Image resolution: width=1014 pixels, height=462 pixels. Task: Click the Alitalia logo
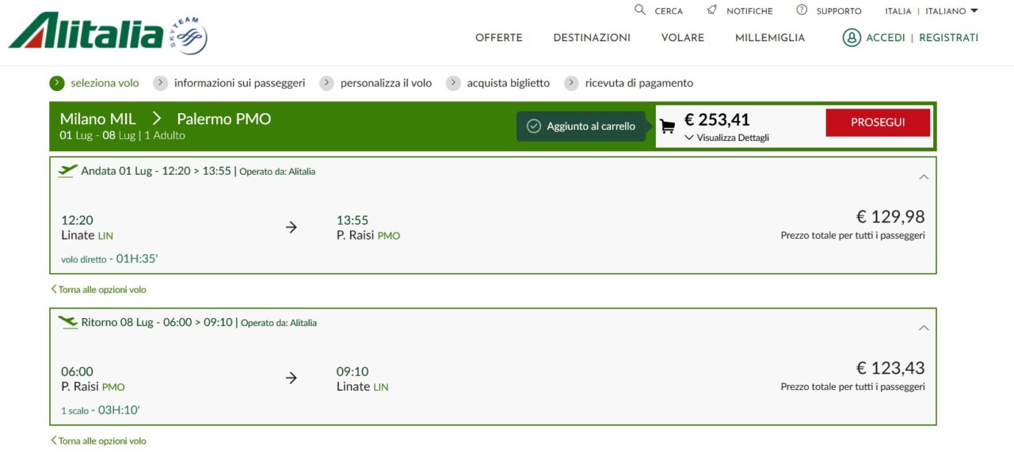pyautogui.click(x=108, y=33)
